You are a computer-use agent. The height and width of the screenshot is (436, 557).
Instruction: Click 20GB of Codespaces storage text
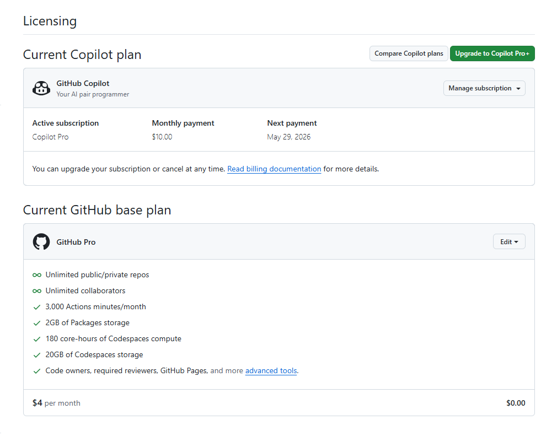click(94, 354)
